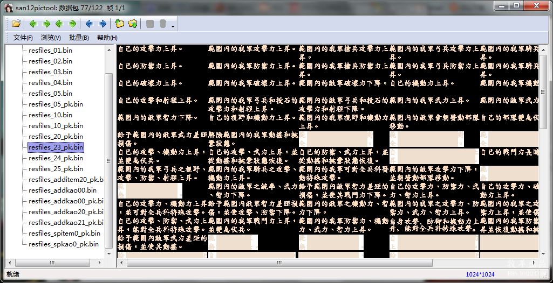This screenshot has height=283, width=553.
Task: Click the file tree's scroll down arrow
Action: click(109, 254)
